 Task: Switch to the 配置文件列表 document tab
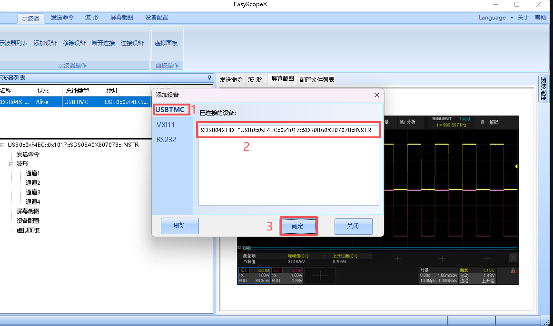tap(316, 79)
